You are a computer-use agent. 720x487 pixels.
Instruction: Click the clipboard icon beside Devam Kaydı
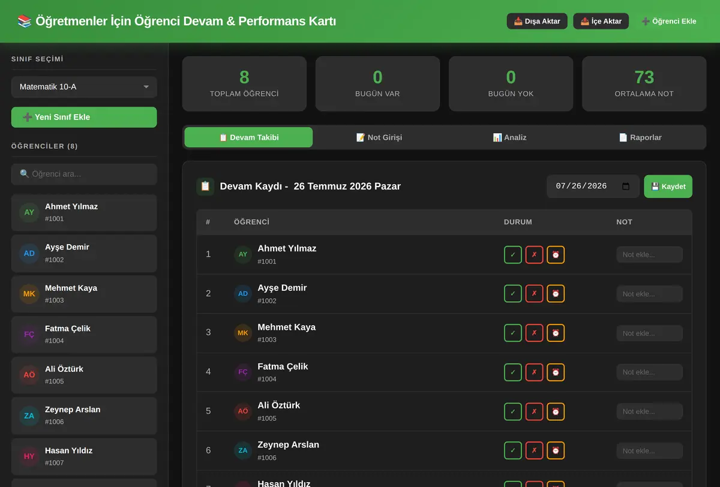click(x=205, y=187)
